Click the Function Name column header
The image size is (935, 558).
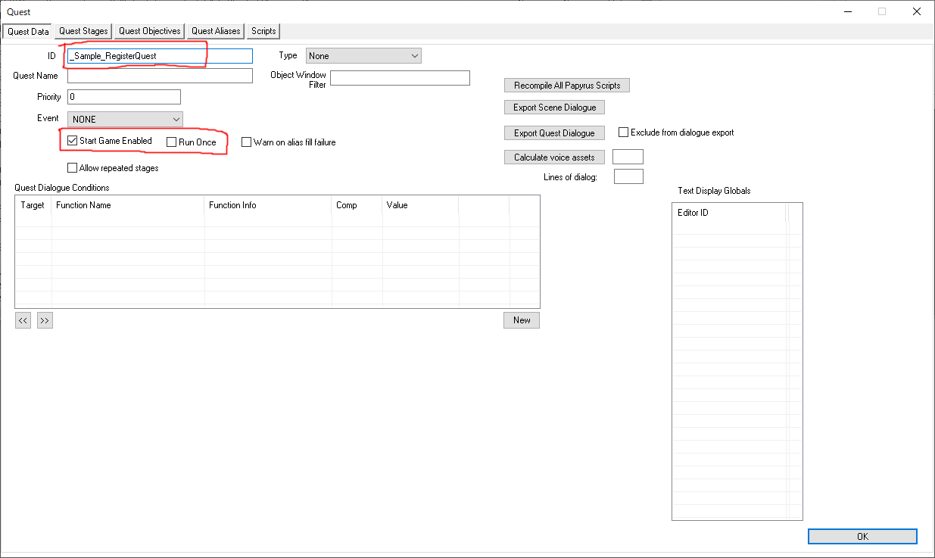click(x=128, y=205)
